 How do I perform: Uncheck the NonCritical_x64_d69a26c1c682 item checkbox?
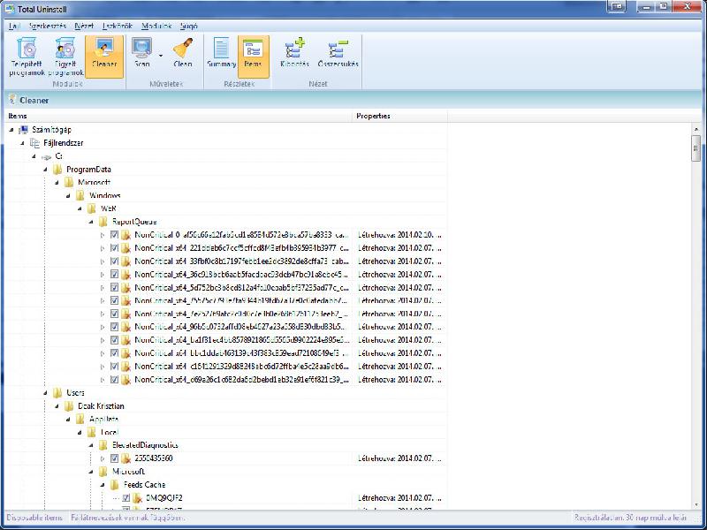coord(115,380)
